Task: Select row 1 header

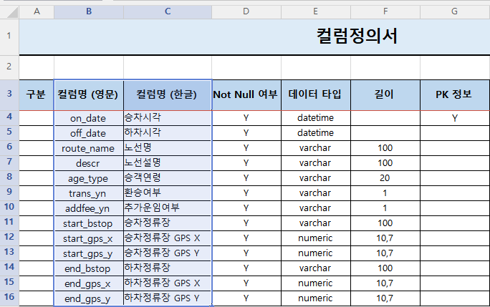Action: (x=9, y=36)
